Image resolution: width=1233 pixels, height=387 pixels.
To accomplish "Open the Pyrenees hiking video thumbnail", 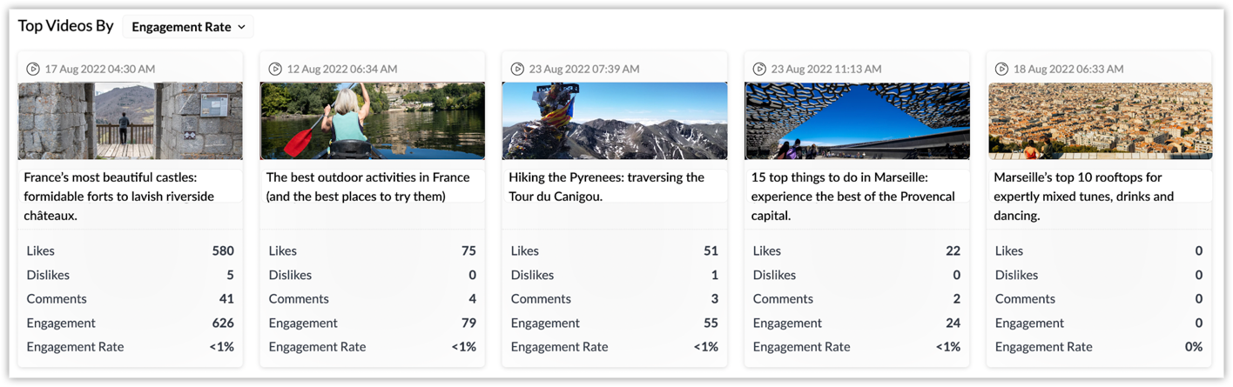I will pyautogui.click(x=615, y=121).
